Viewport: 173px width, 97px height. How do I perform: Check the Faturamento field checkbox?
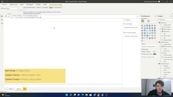click(x=161, y=32)
